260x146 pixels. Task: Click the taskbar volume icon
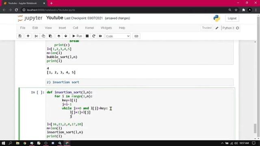[236, 143]
